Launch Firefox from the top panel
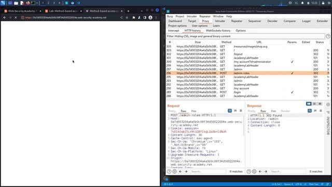Viewport: 332px width, 187px height. coord(27,3)
